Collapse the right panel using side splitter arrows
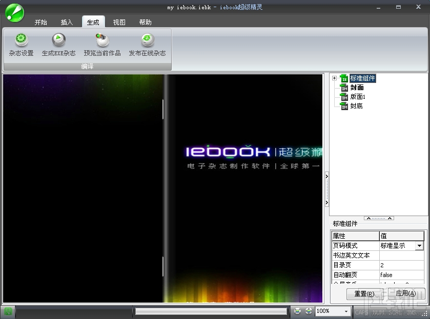 click(x=327, y=189)
